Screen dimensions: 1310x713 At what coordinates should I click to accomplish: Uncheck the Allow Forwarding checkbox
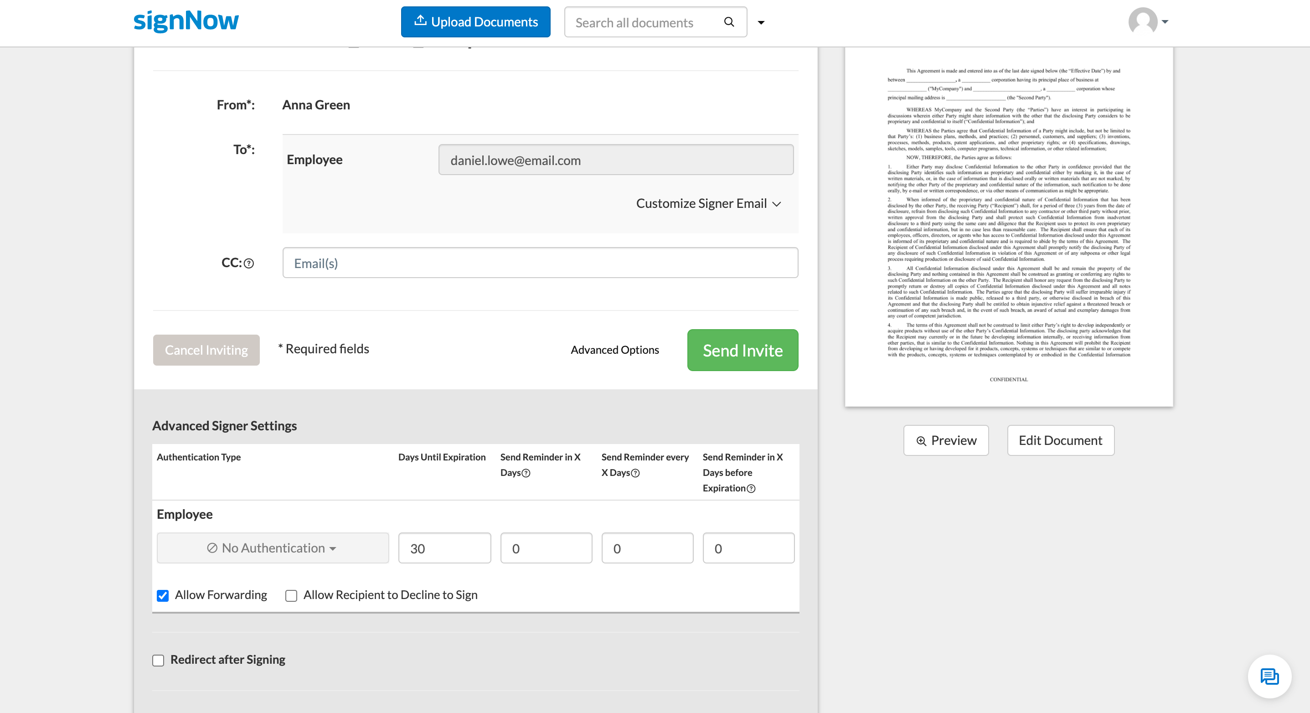[163, 595]
